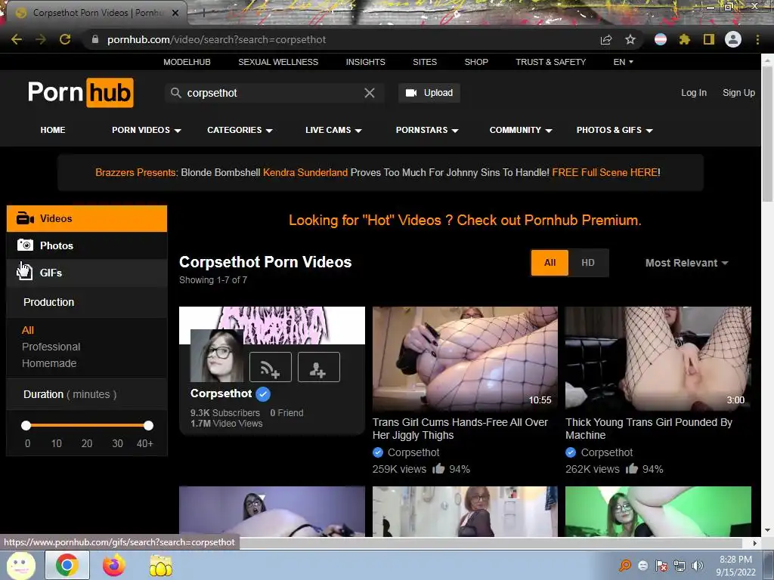This screenshot has width=774, height=580.
Task: Open the Most Relevant sort dropdown
Action: (x=686, y=263)
